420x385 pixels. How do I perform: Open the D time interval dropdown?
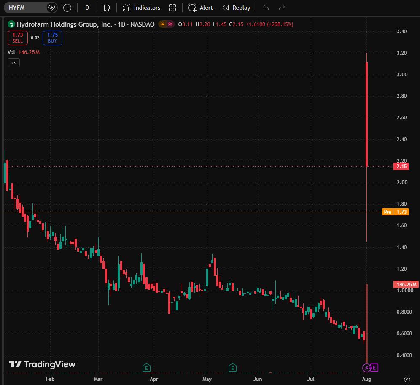click(x=87, y=8)
